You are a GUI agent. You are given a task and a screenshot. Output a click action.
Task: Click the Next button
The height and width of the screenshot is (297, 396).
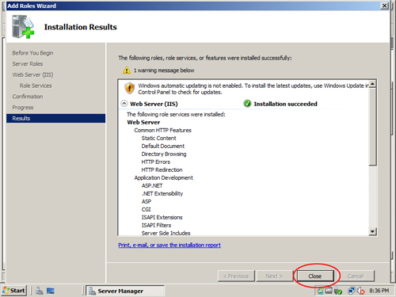pos(274,276)
